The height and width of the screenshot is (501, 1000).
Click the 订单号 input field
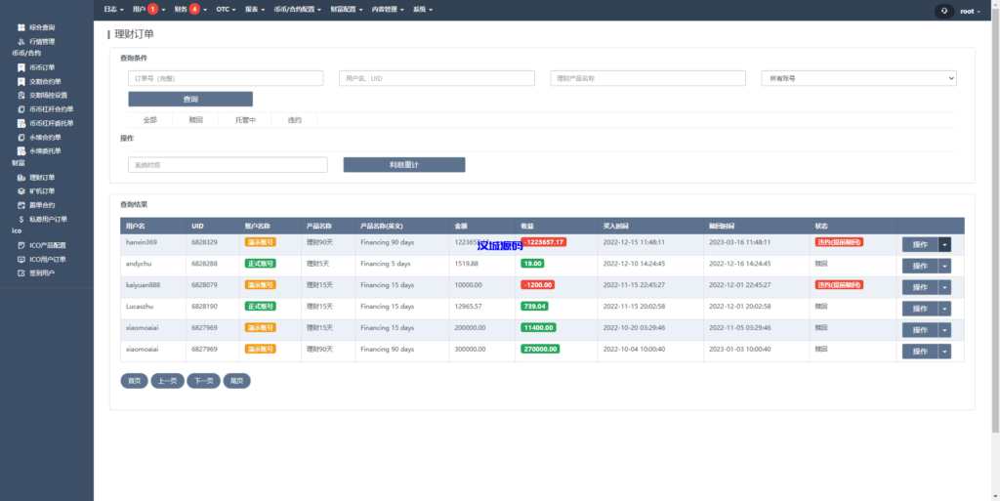(226, 78)
